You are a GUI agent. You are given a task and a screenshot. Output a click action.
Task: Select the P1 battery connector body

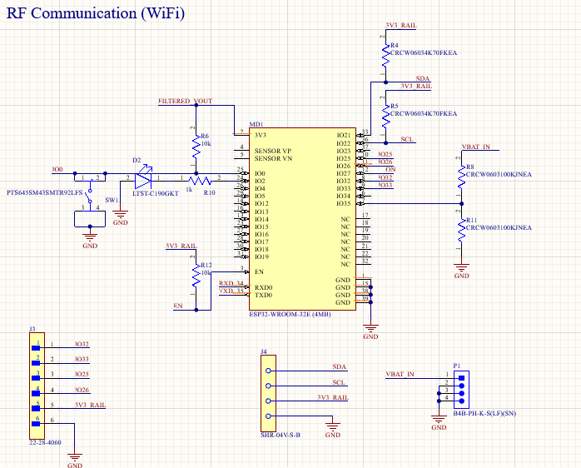461,390
